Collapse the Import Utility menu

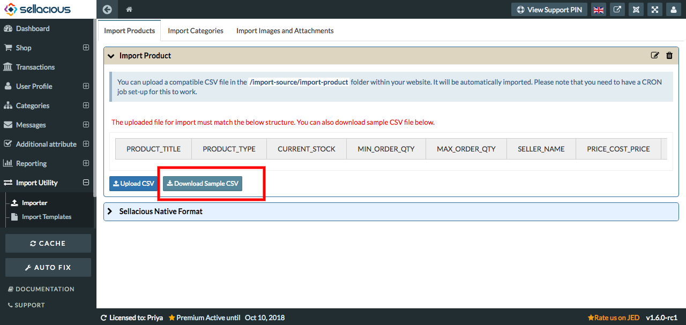86,183
